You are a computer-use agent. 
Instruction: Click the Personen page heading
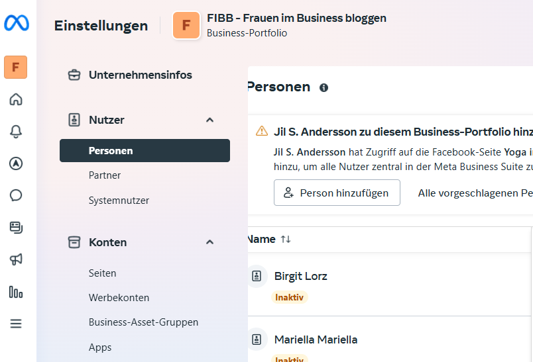(278, 87)
